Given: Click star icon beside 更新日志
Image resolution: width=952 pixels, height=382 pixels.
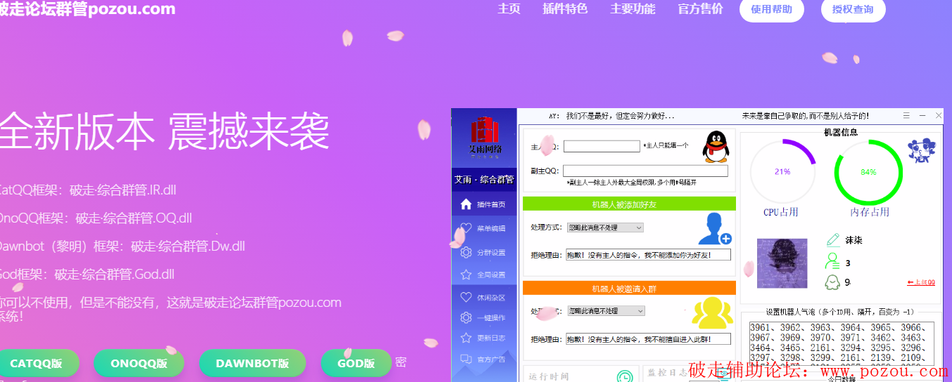Looking at the screenshot, I should [466, 338].
